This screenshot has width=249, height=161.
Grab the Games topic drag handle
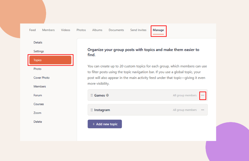pyautogui.click(x=92, y=95)
